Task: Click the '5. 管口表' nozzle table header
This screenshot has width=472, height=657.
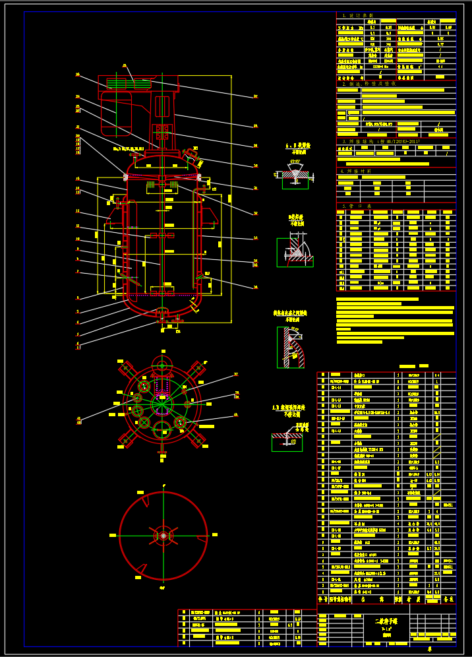Action: coord(357,206)
